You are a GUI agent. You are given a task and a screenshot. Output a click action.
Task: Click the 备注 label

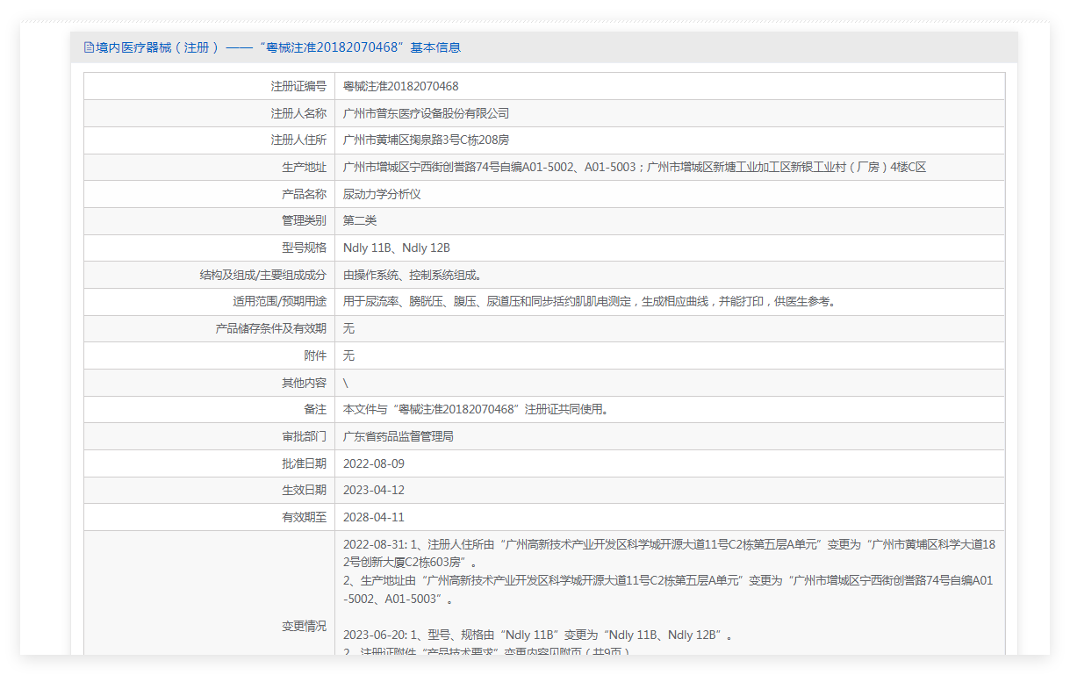[x=315, y=409]
